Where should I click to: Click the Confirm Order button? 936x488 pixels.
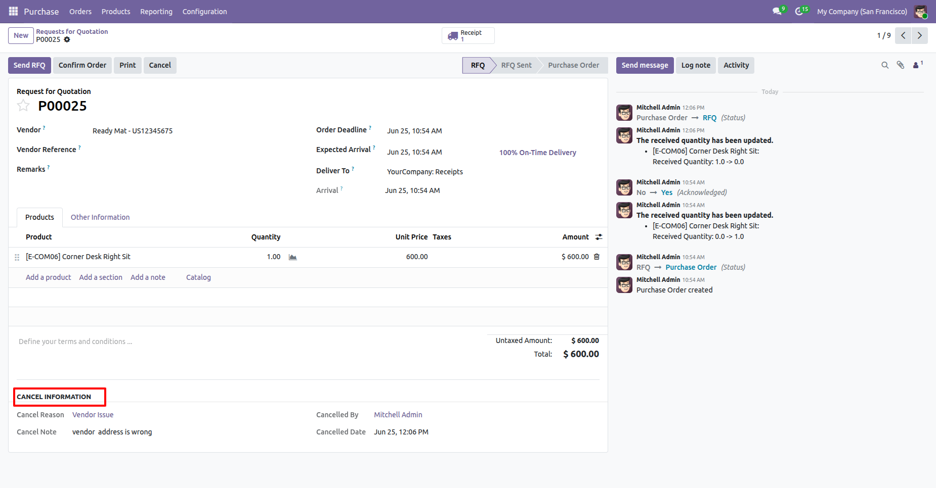[x=82, y=65]
